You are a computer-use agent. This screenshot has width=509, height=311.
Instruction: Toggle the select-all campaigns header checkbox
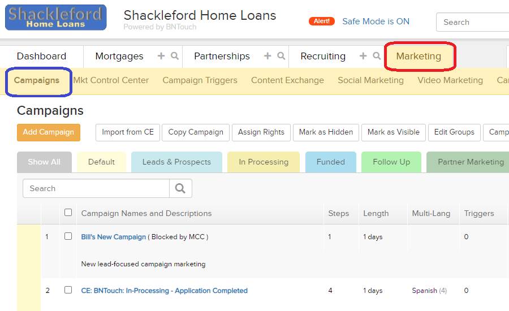68,212
